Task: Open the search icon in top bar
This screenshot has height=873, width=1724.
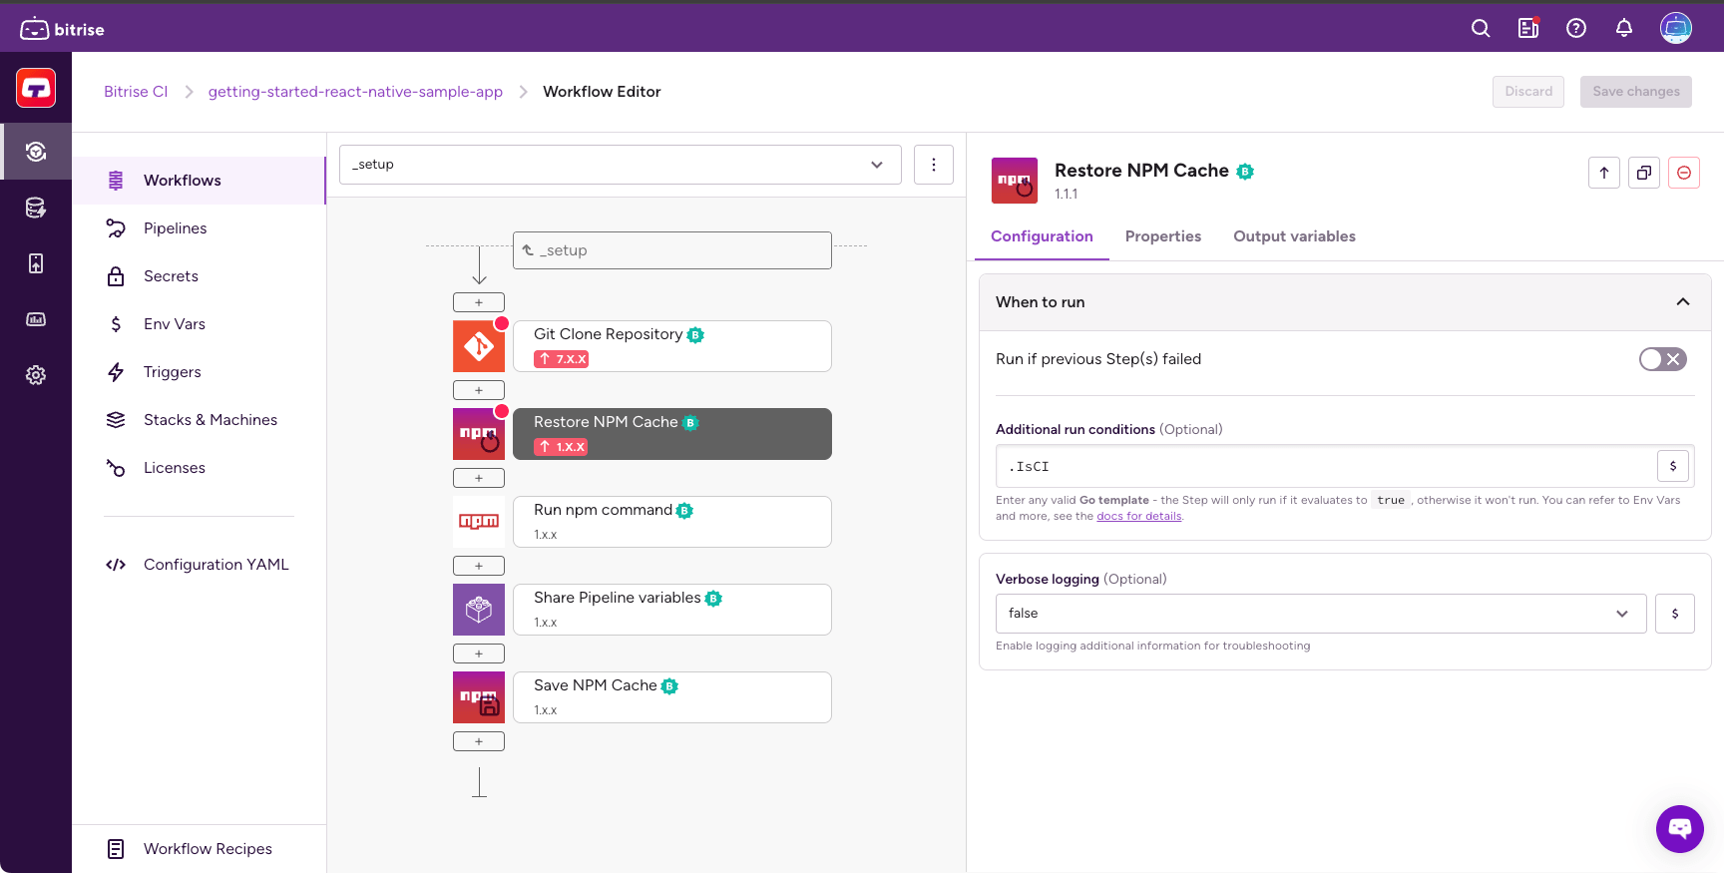Action: (x=1481, y=29)
